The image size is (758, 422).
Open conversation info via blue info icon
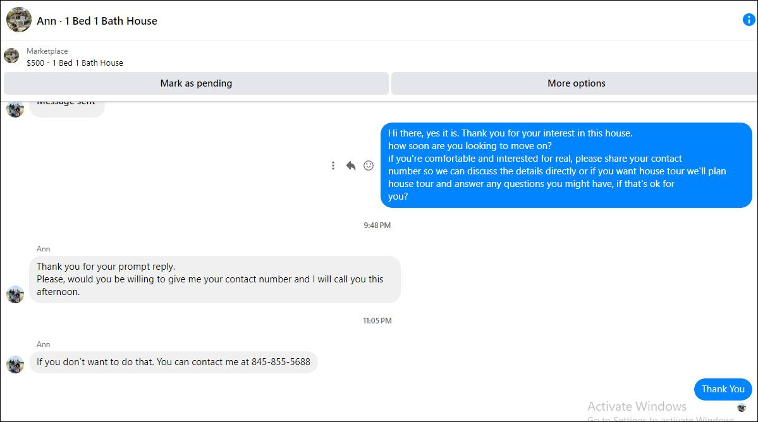(749, 20)
